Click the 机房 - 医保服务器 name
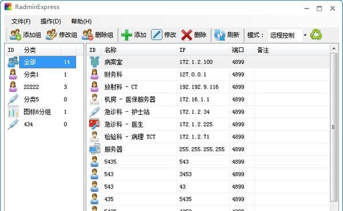The width and height of the screenshot is (343, 211). point(130,99)
